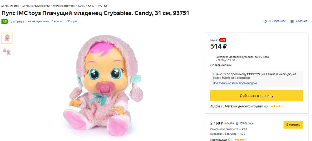Open the 3 отзыва reviews link

click(x=17, y=21)
